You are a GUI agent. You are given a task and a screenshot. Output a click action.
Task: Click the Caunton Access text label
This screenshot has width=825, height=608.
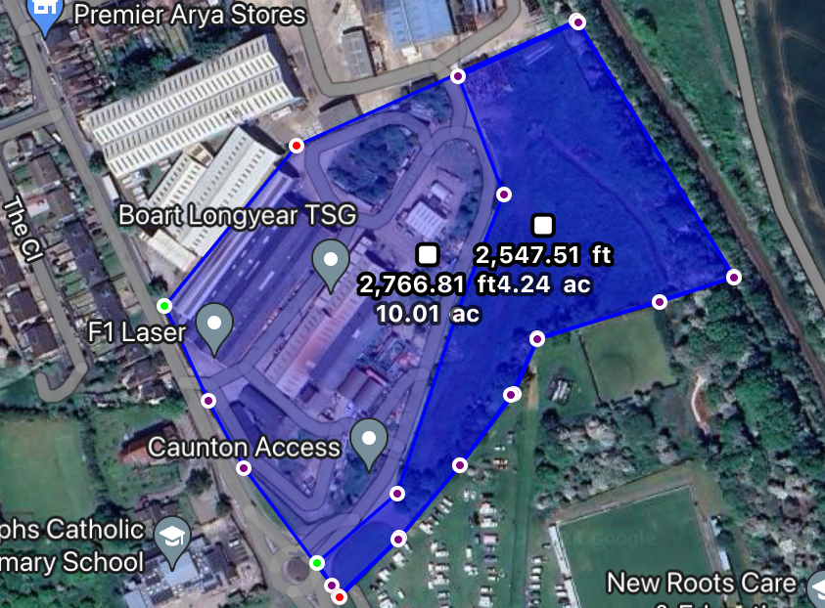click(244, 447)
